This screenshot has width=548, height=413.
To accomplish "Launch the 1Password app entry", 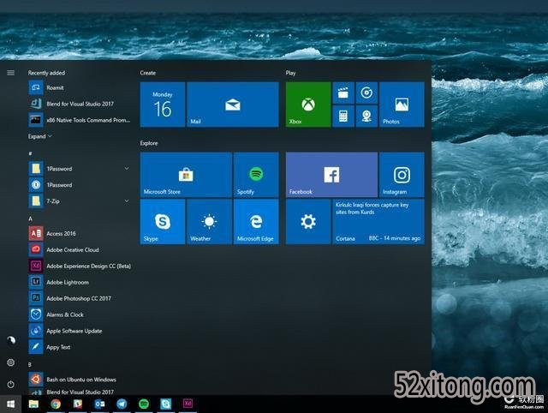I will (x=80, y=184).
